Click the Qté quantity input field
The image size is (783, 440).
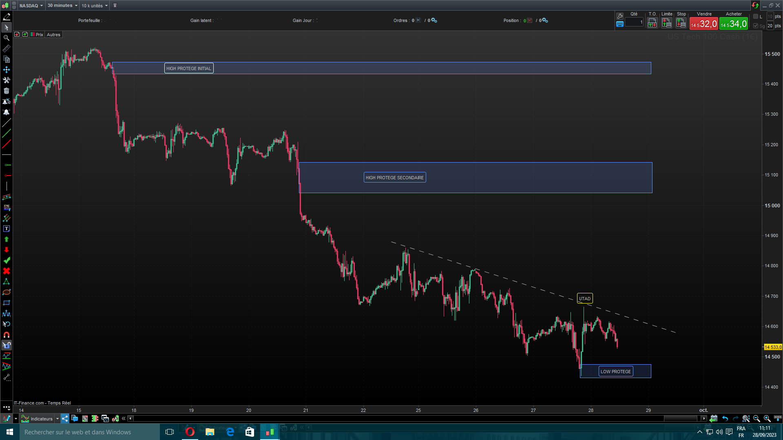[x=634, y=22]
